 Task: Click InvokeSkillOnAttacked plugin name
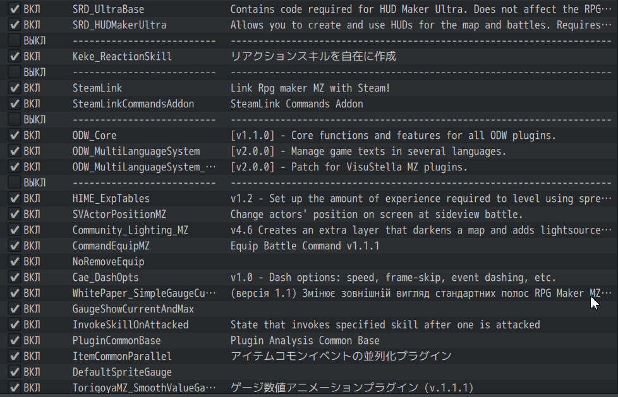pos(130,324)
